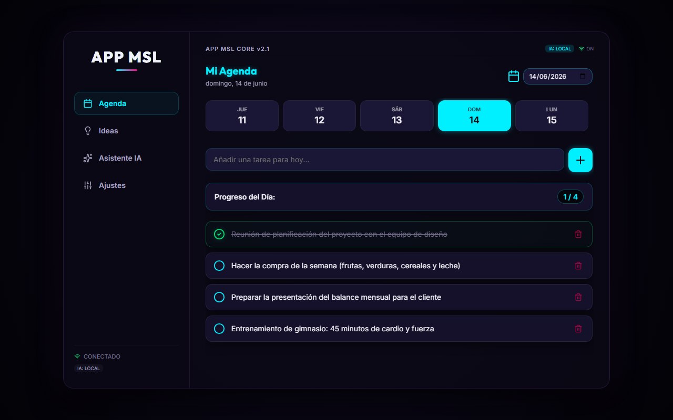Select day tab SÁB 13
The image size is (673, 420).
(396, 115)
